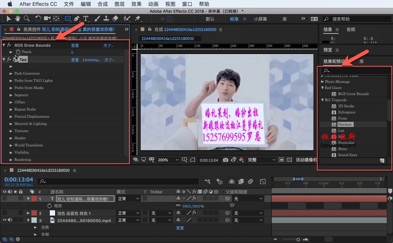Choose the Horizontal Type tool
The height and width of the screenshot is (243, 393).
pyautogui.click(x=86, y=18)
